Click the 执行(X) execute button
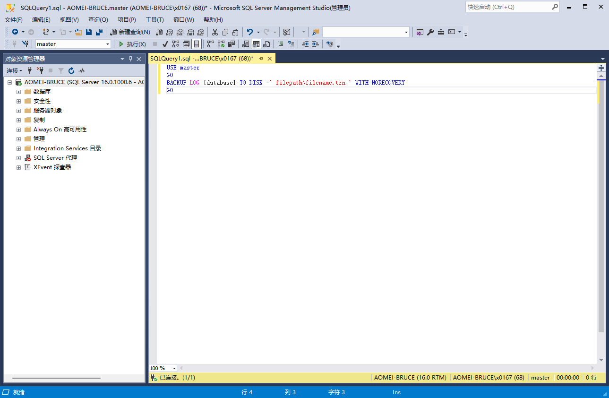 click(132, 44)
